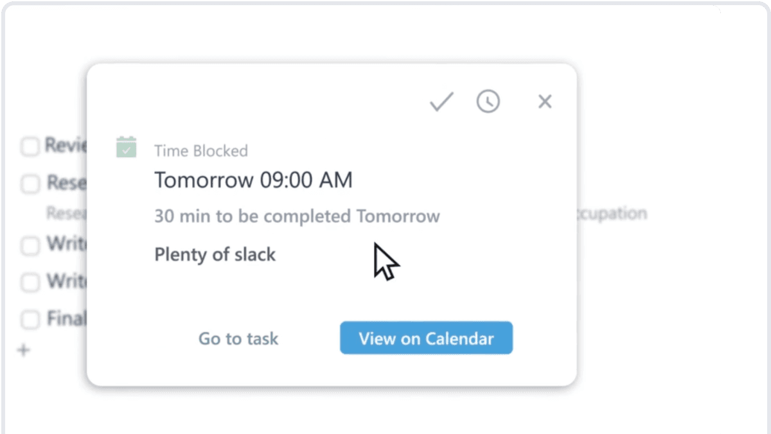Viewport: 771px width, 434px height.
Task: Click the 'Time Blocked' label
Action: pyautogui.click(x=201, y=151)
